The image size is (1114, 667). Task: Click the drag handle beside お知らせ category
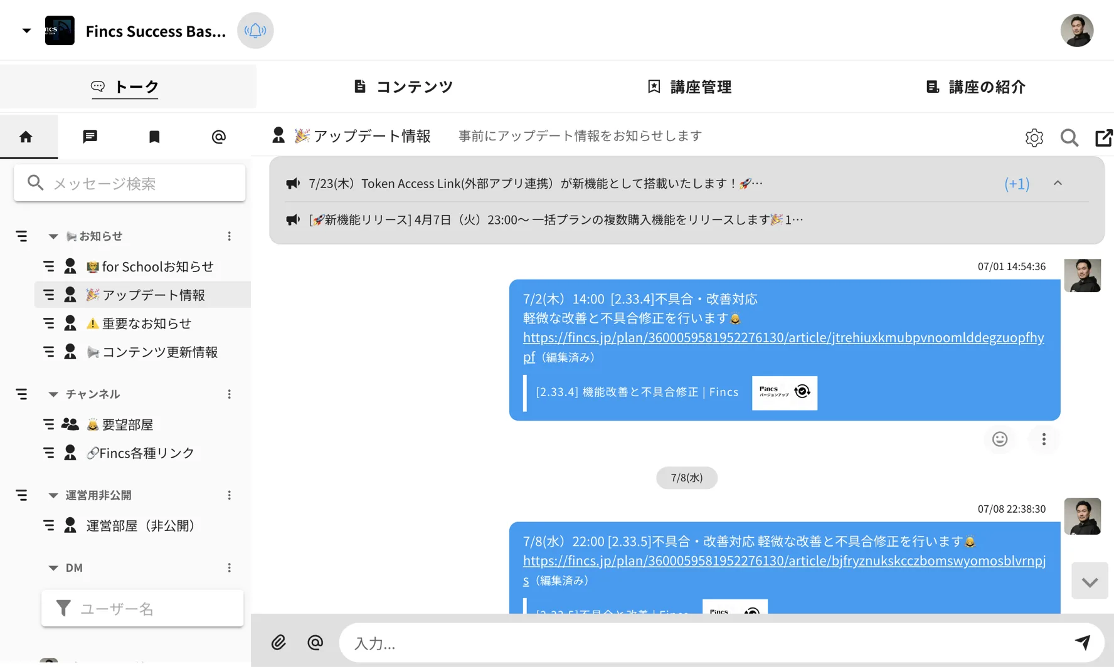coord(22,236)
